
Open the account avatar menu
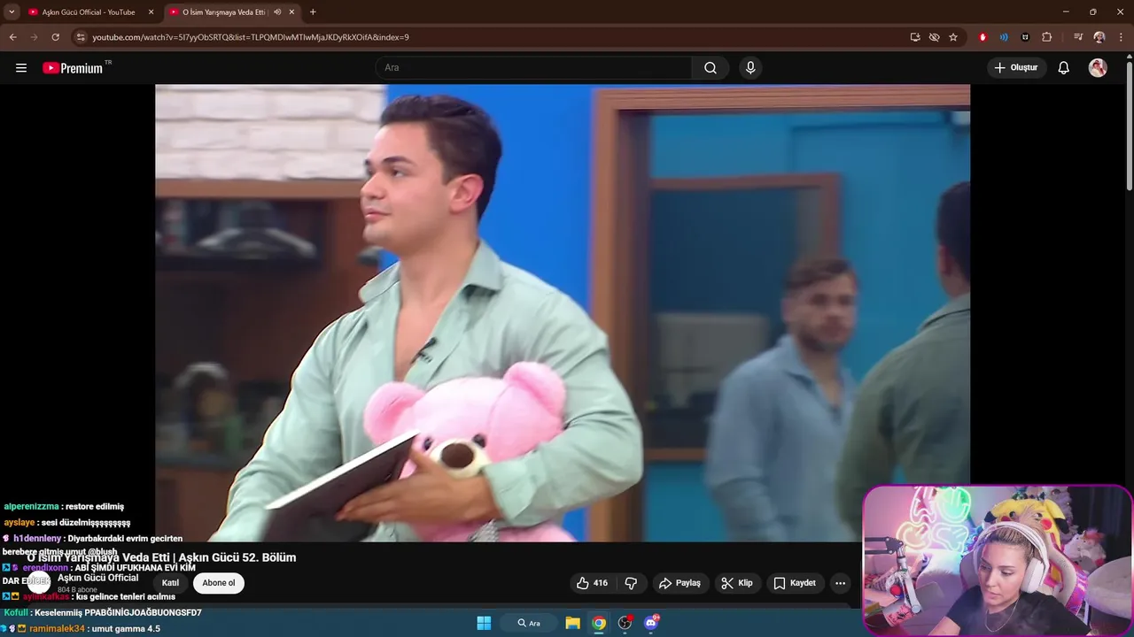(1098, 68)
